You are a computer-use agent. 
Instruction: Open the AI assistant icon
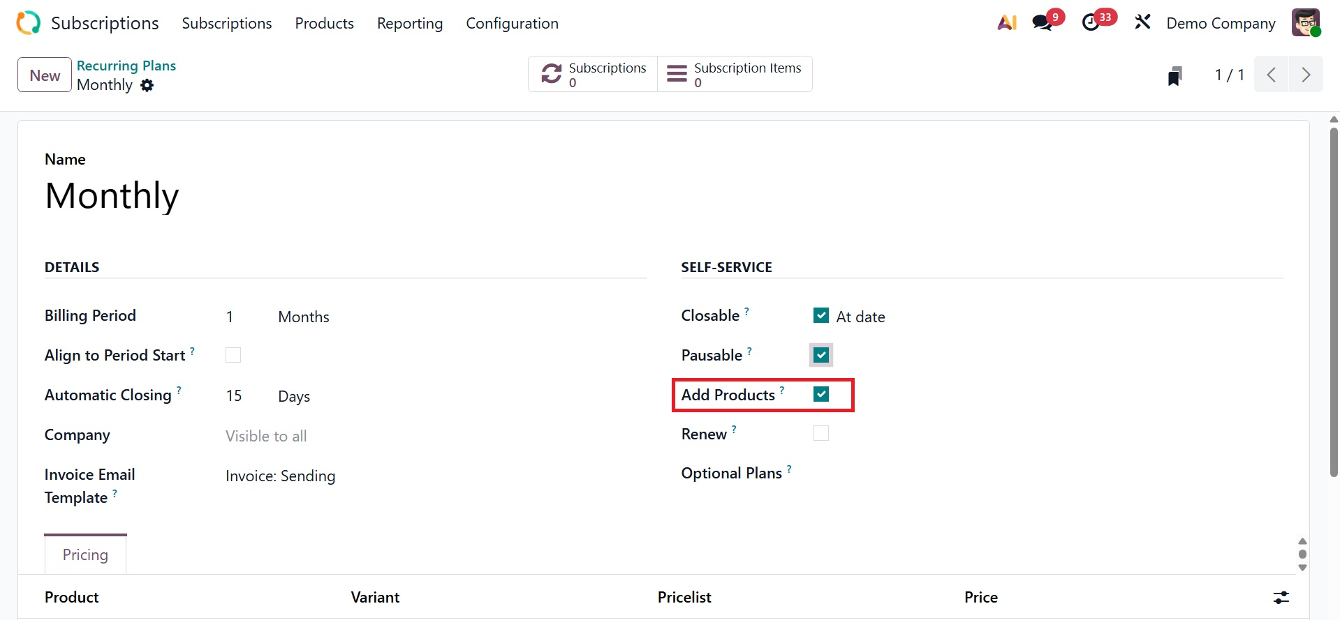tap(1006, 23)
